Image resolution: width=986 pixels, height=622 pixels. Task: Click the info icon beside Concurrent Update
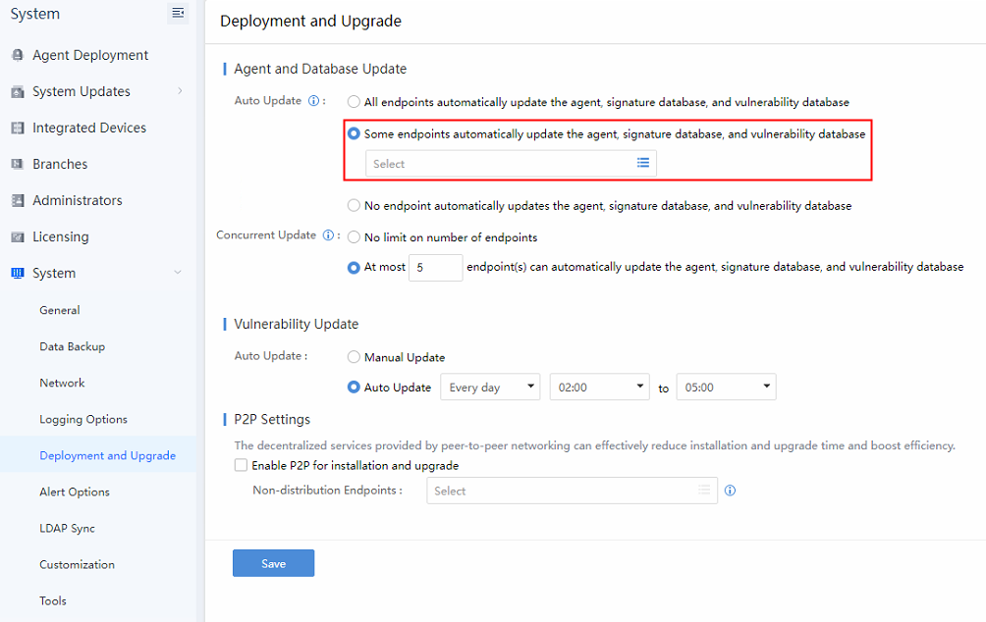[x=327, y=235]
